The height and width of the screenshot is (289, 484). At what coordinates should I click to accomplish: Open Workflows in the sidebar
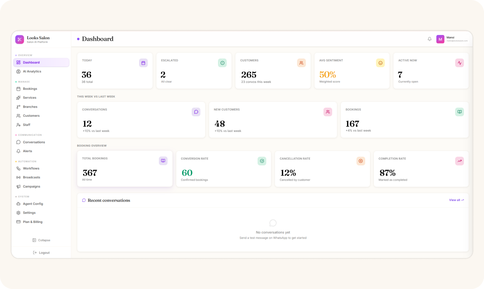(x=41, y=168)
